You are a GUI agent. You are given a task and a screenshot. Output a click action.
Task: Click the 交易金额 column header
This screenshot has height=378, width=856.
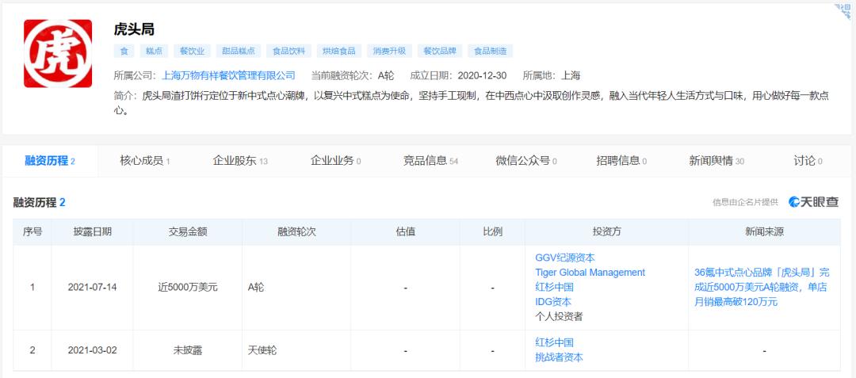187,232
